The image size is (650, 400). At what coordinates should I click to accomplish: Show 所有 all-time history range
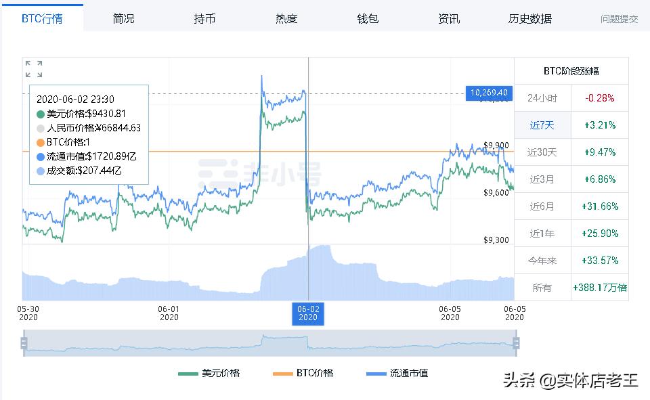pos(542,288)
